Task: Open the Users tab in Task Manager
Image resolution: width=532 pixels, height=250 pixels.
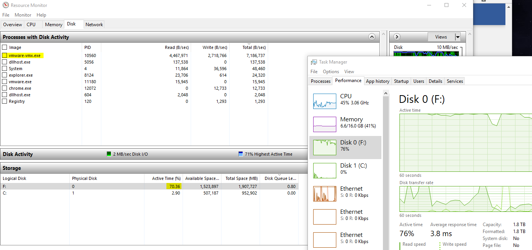Action: pyautogui.click(x=419, y=81)
